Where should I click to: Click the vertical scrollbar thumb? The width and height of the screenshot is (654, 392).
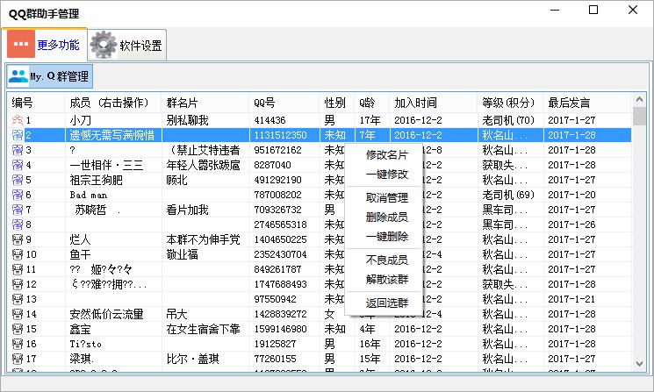pos(638,116)
